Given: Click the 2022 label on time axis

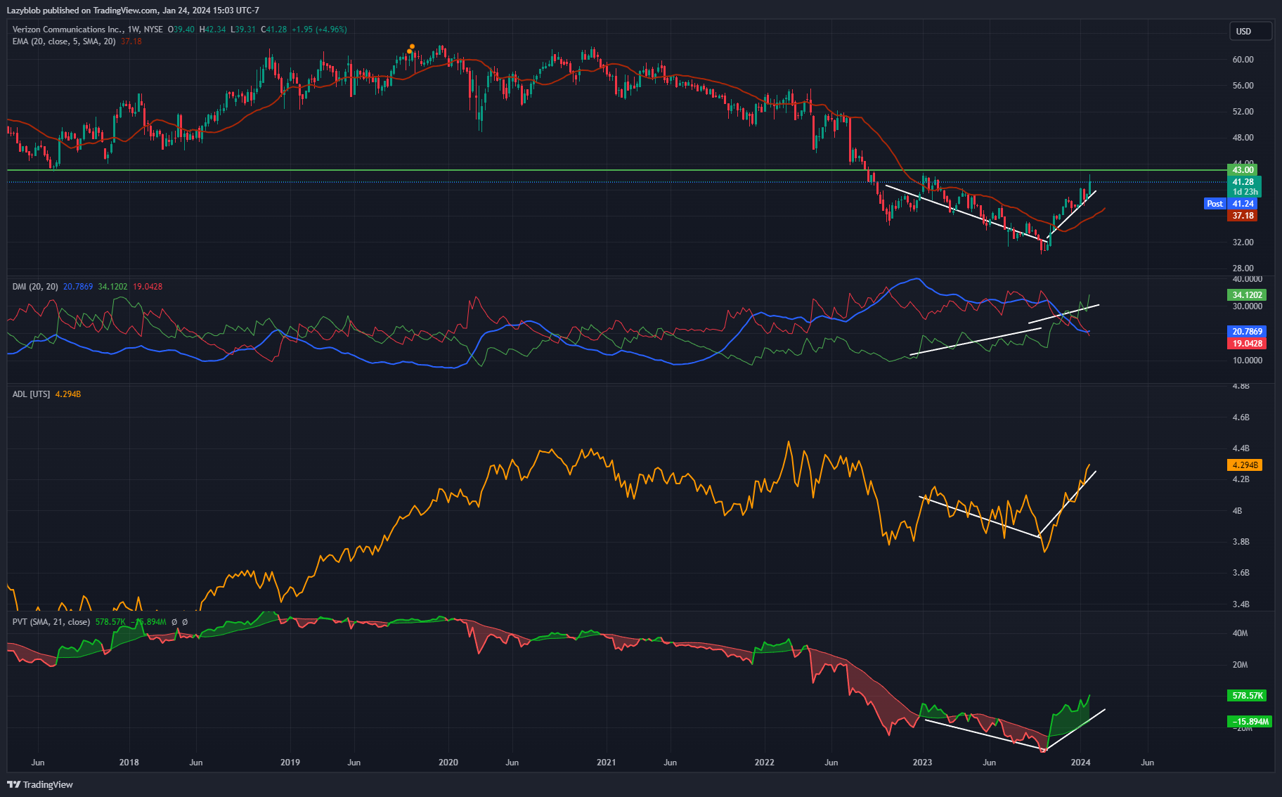Looking at the screenshot, I should [x=765, y=763].
